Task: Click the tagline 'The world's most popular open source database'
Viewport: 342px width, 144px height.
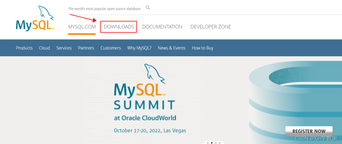Action: coord(104,9)
